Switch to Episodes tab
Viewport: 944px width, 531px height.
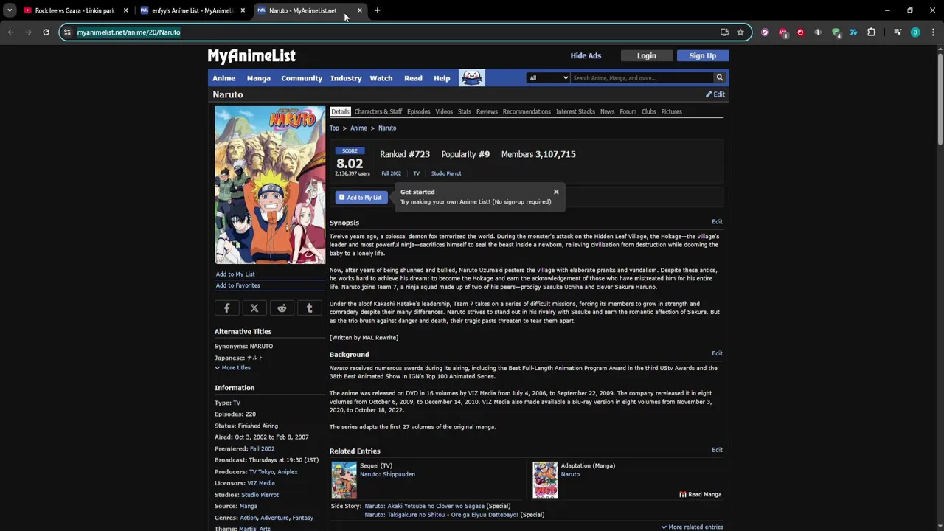point(418,111)
